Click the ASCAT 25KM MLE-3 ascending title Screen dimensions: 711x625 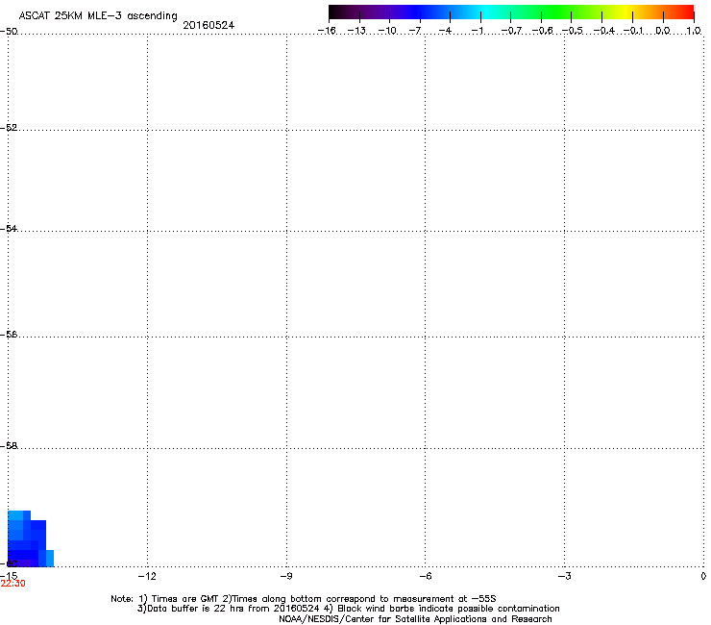[98, 15]
